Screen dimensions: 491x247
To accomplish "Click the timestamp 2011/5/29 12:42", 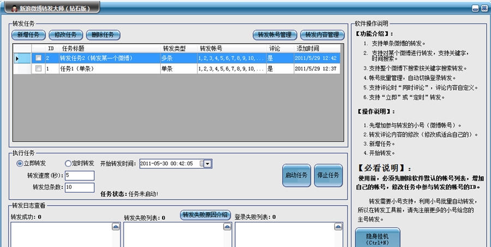I will coord(316,58).
